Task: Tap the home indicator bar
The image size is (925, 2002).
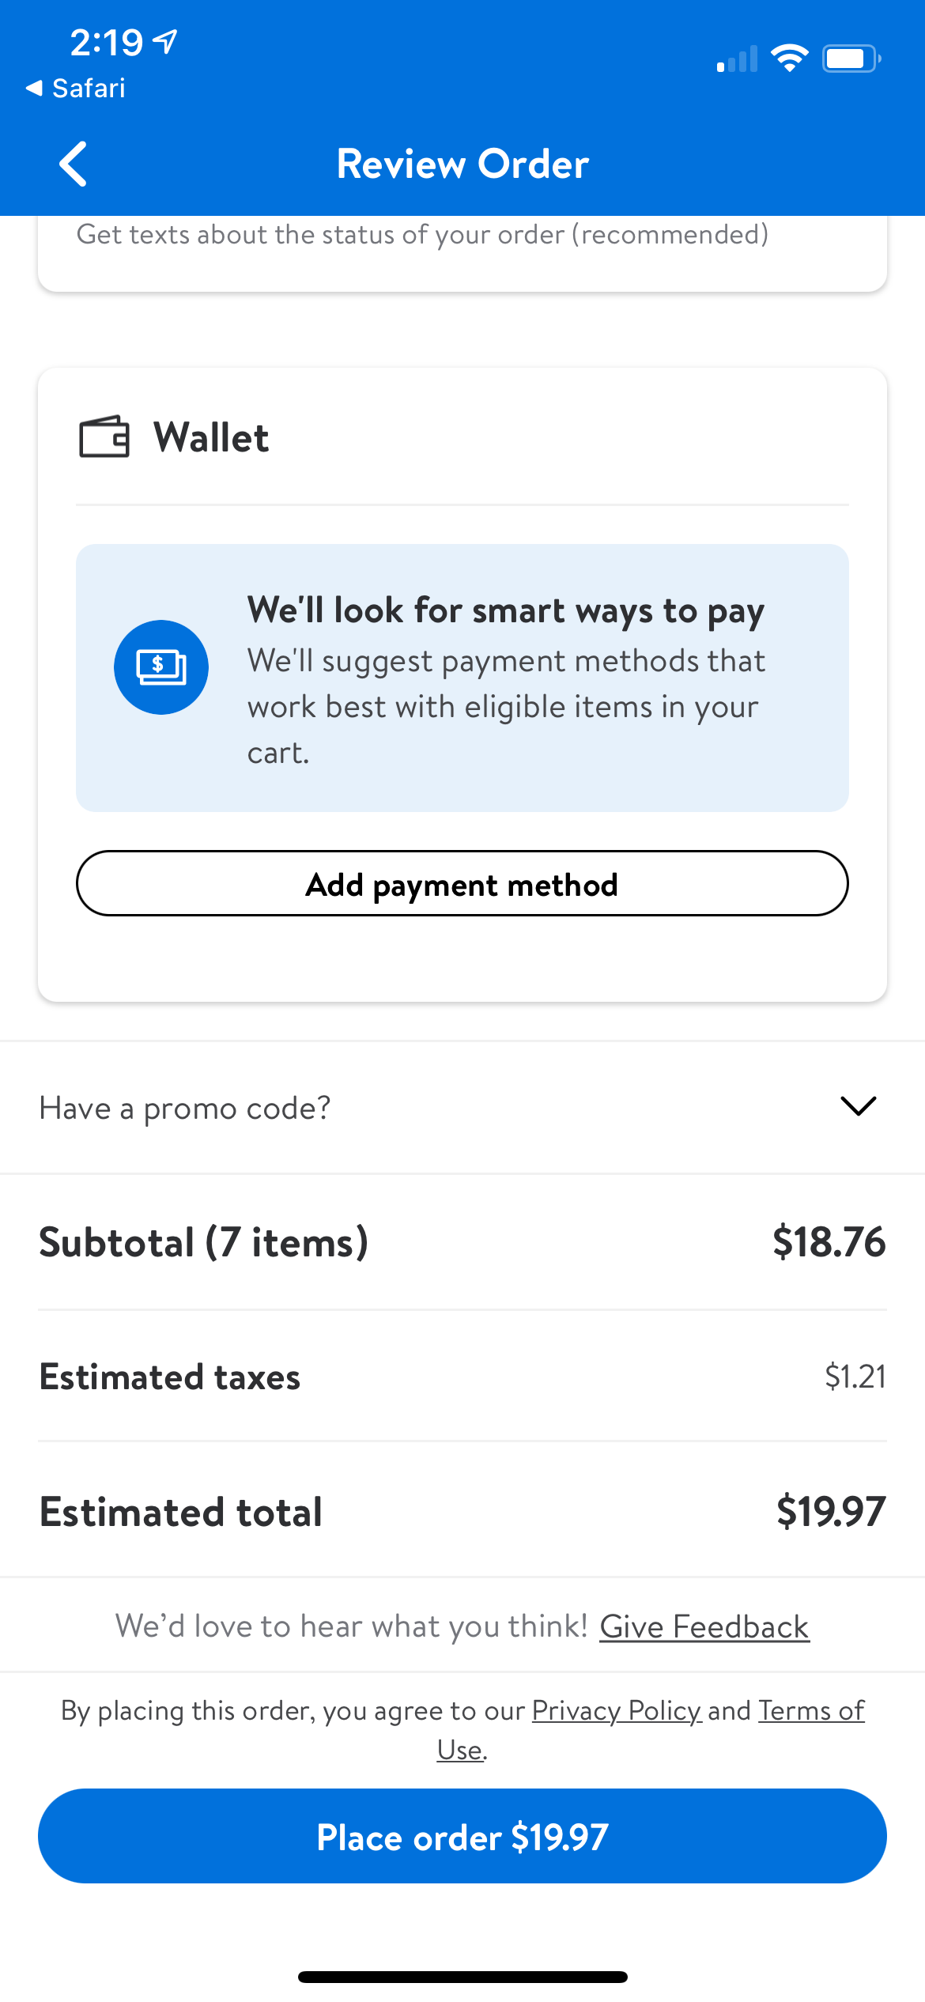Action: [x=462, y=1977]
